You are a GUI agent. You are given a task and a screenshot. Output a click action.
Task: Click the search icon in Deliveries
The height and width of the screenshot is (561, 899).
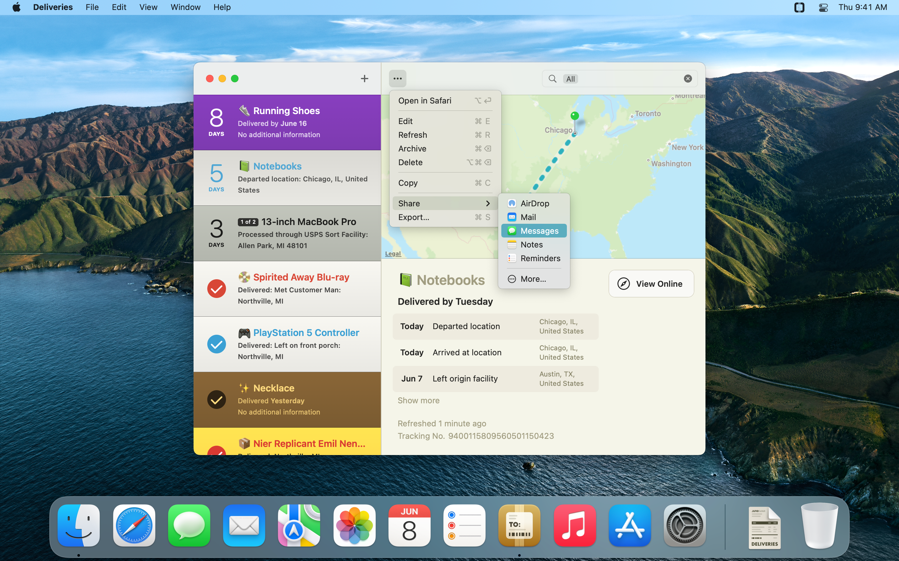[553, 78]
